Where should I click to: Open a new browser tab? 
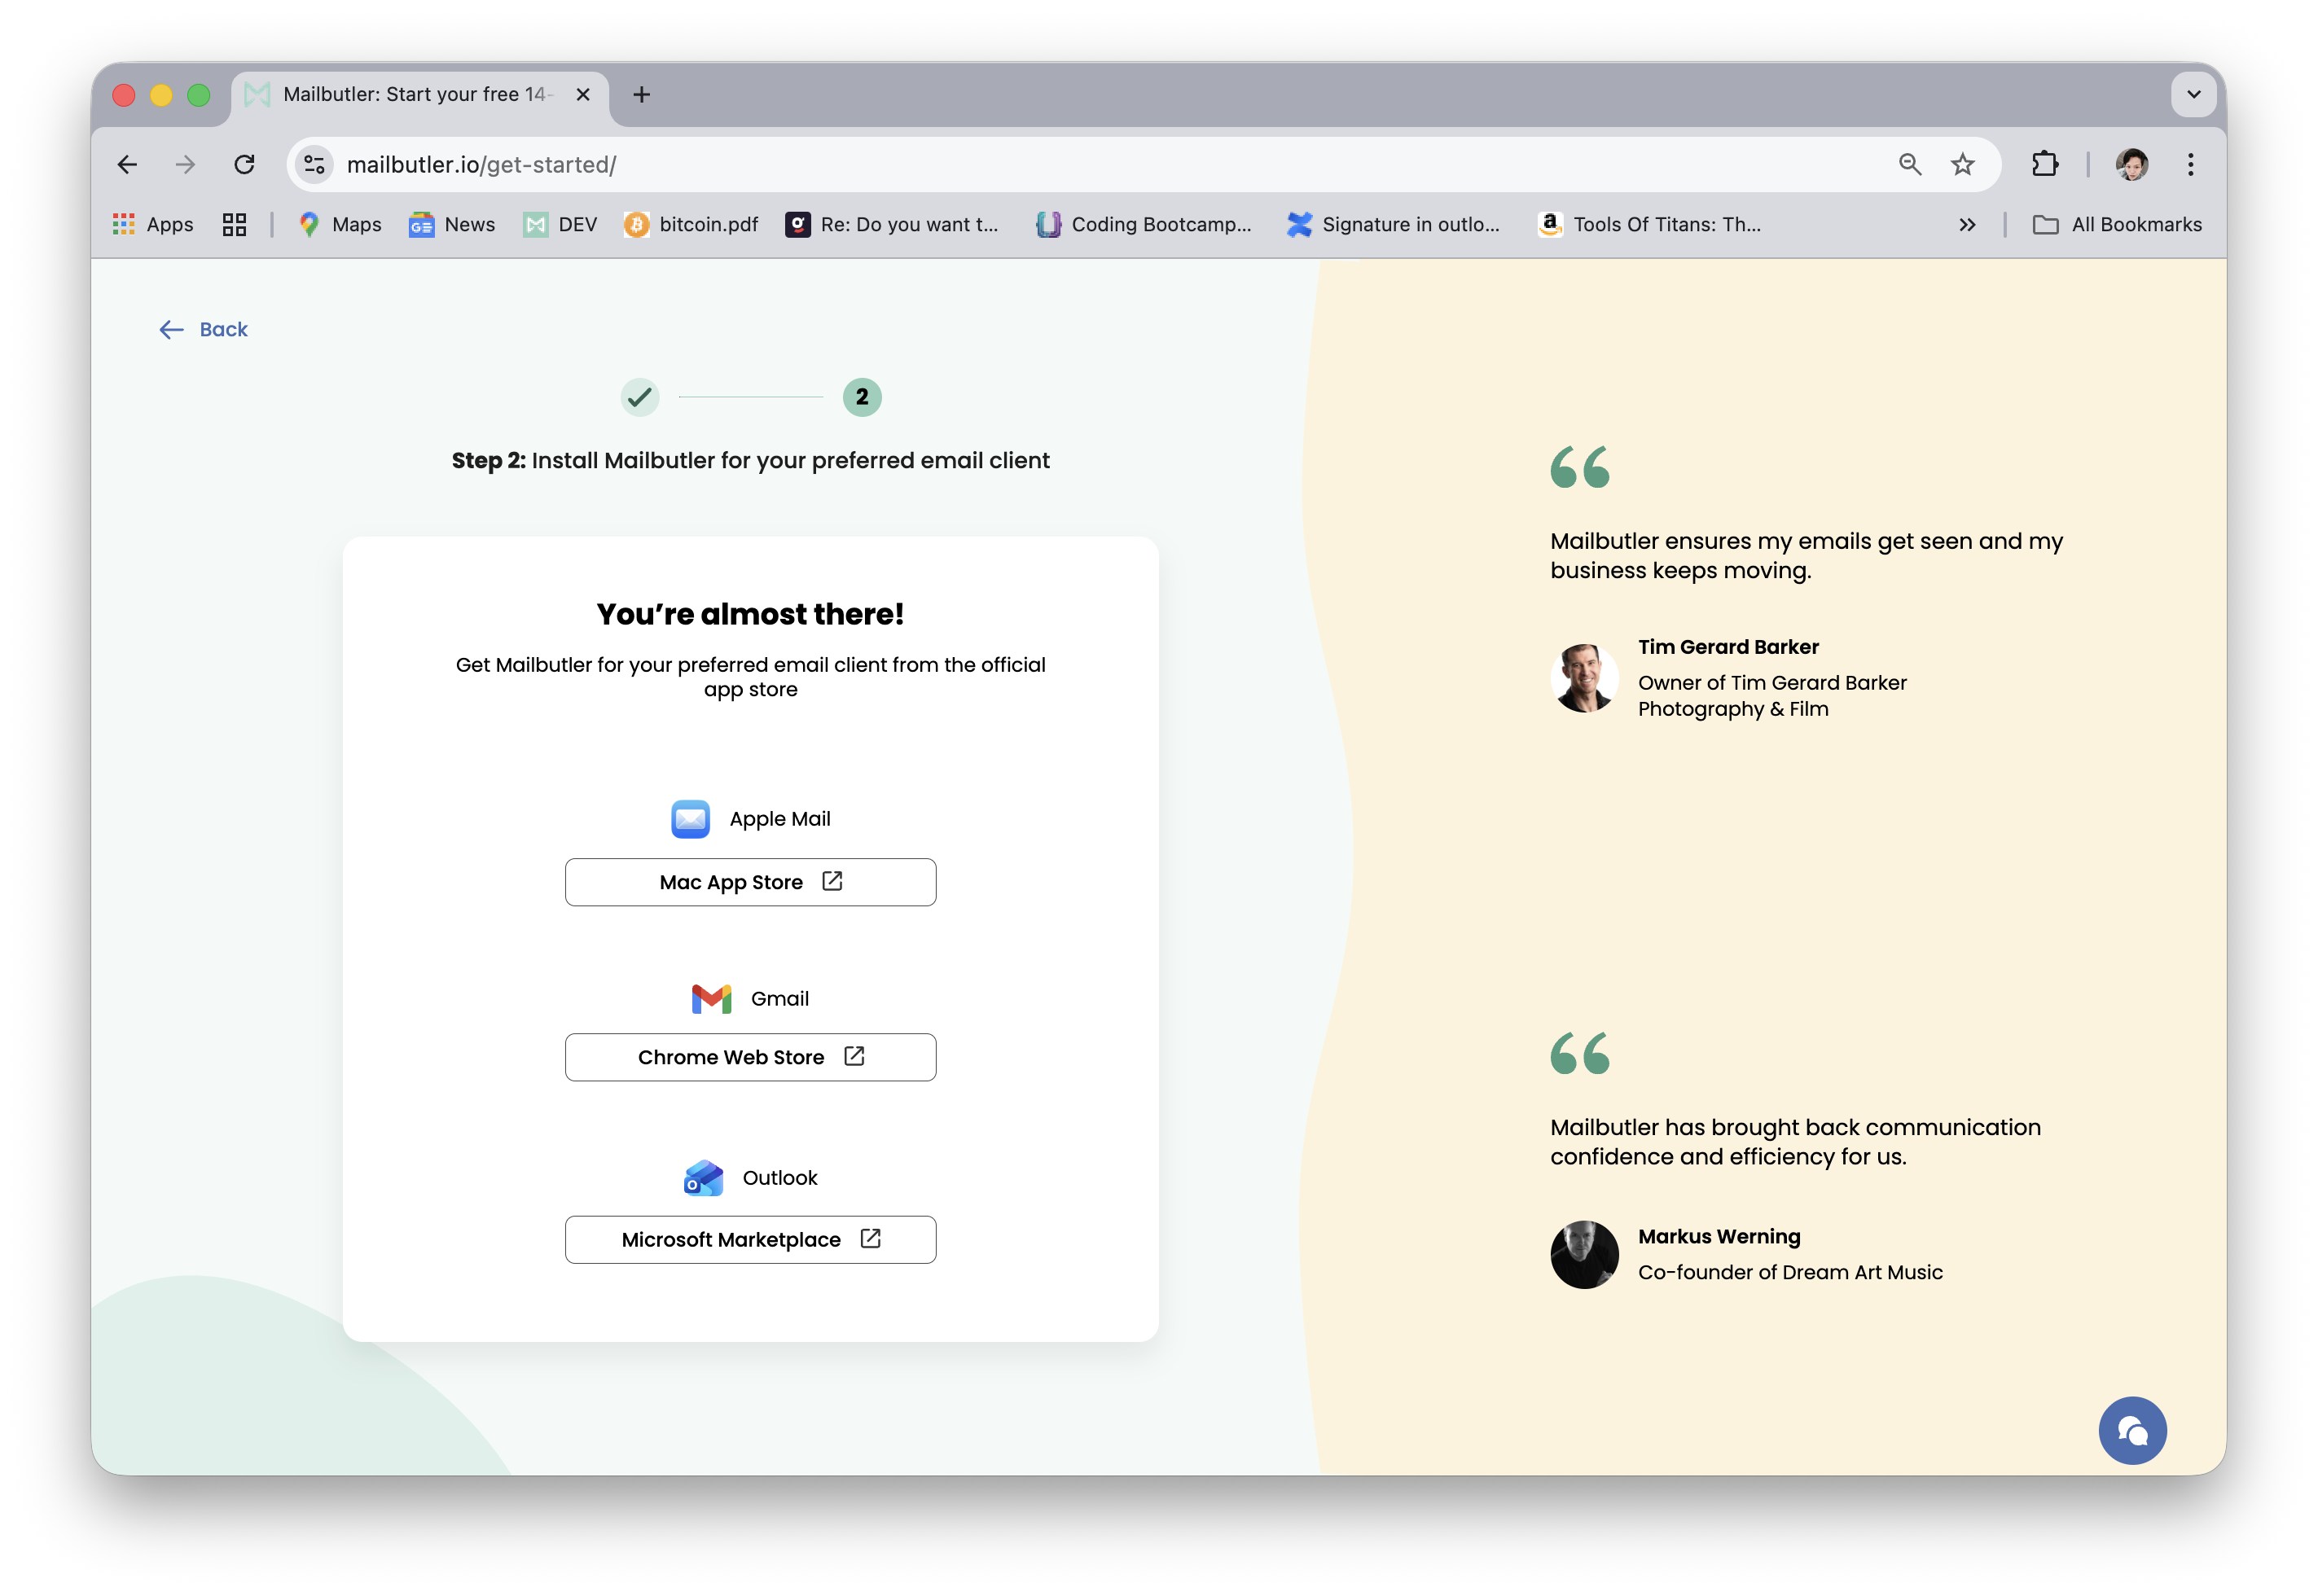[642, 94]
